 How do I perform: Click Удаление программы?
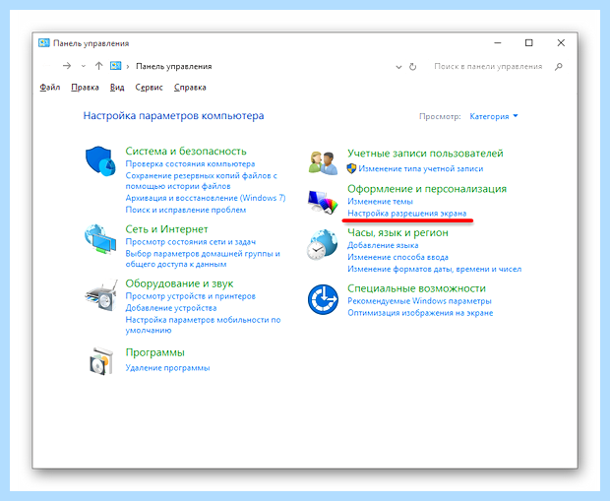point(167,368)
